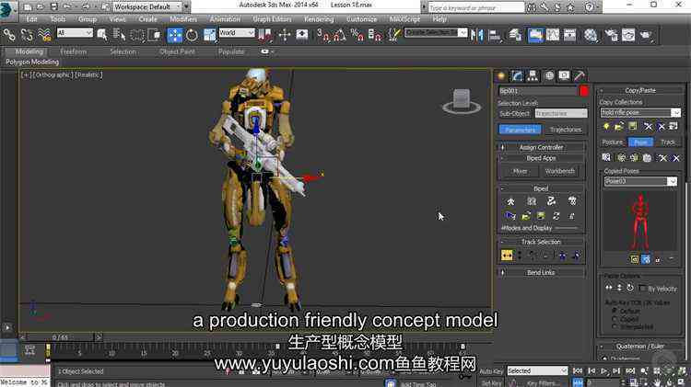The height and width of the screenshot is (387, 691).
Task: Click the Sub-Object button
Action: click(x=514, y=113)
